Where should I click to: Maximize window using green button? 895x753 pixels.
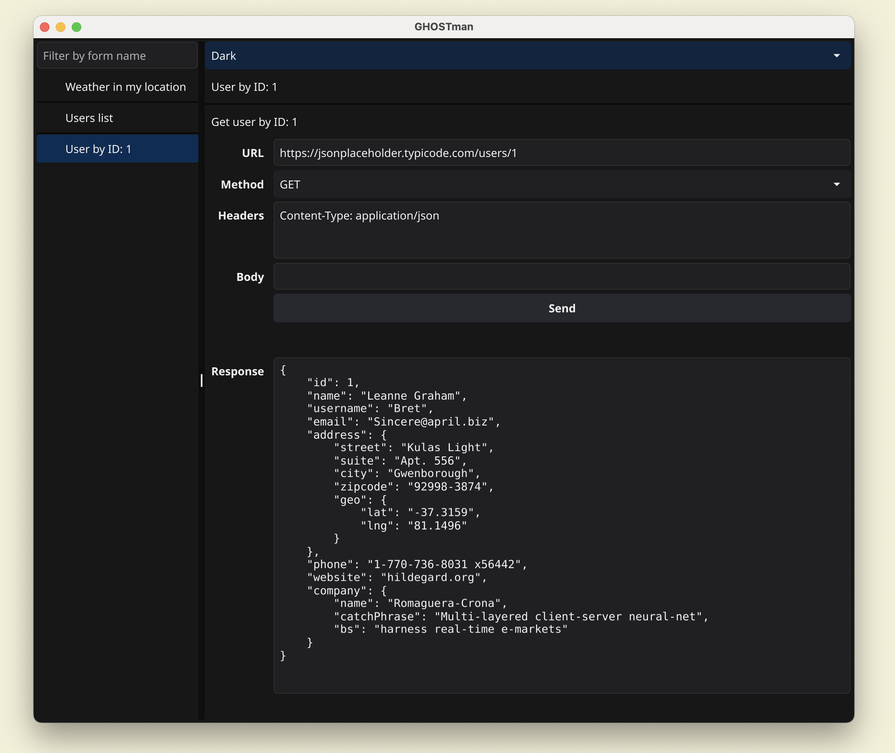[x=77, y=27]
